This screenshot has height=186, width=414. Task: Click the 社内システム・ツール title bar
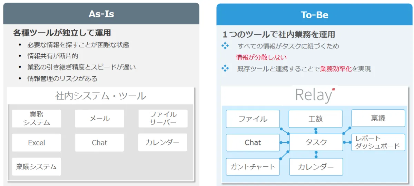pos(101,96)
